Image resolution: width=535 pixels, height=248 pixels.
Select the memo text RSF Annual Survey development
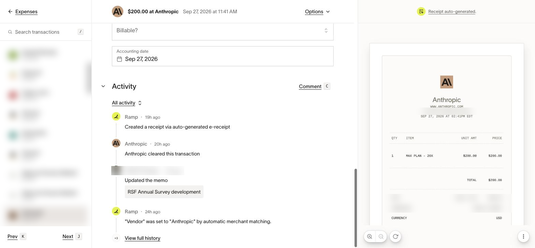coord(164,192)
